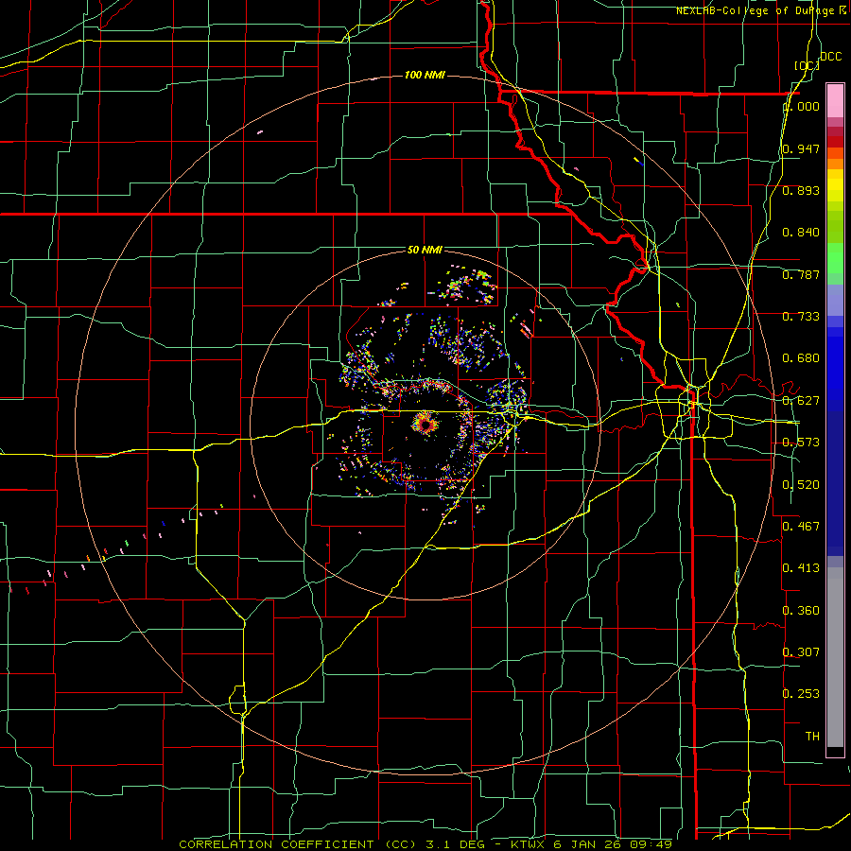Select the 0.627 legend value
Viewport: 851px width, 851px height.
801,401
